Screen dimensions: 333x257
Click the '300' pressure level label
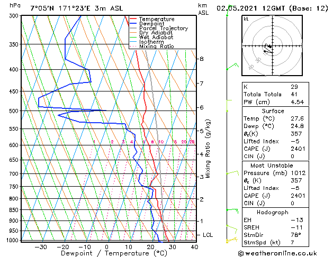(x=15, y=16)
